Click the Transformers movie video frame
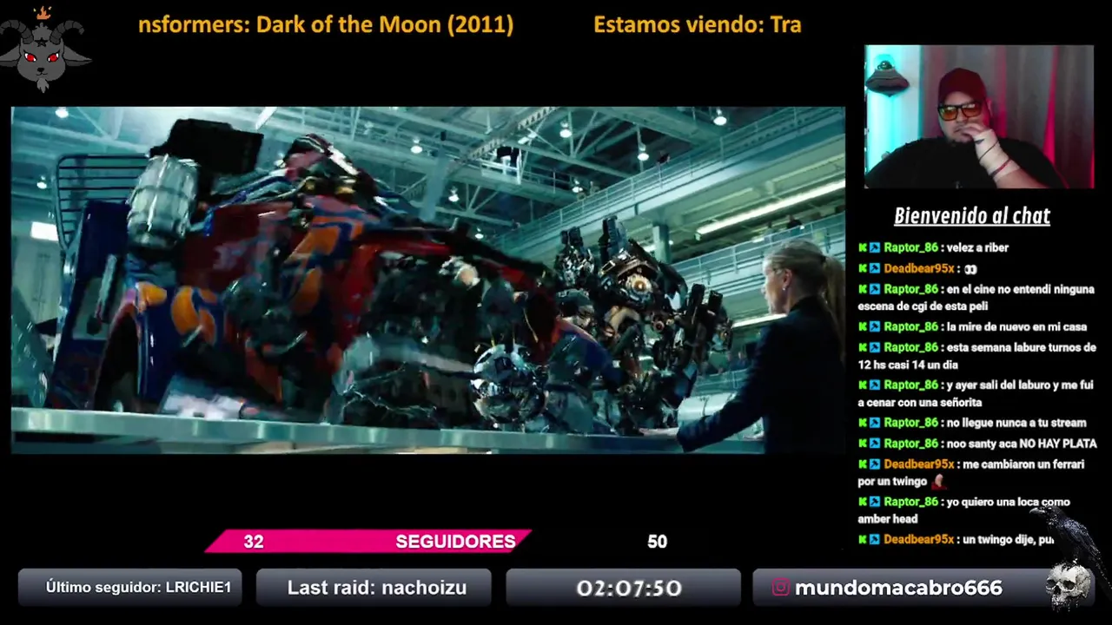The image size is (1112, 625). (427, 280)
